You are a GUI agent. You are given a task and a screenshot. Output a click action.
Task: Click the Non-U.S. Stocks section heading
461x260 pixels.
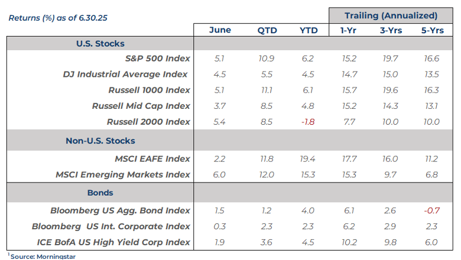(x=100, y=141)
